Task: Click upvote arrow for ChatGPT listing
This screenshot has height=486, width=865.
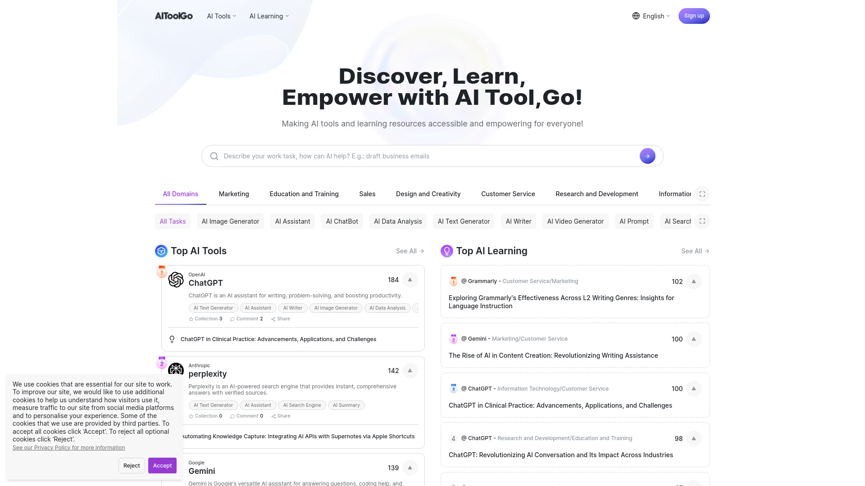Action: tap(410, 279)
